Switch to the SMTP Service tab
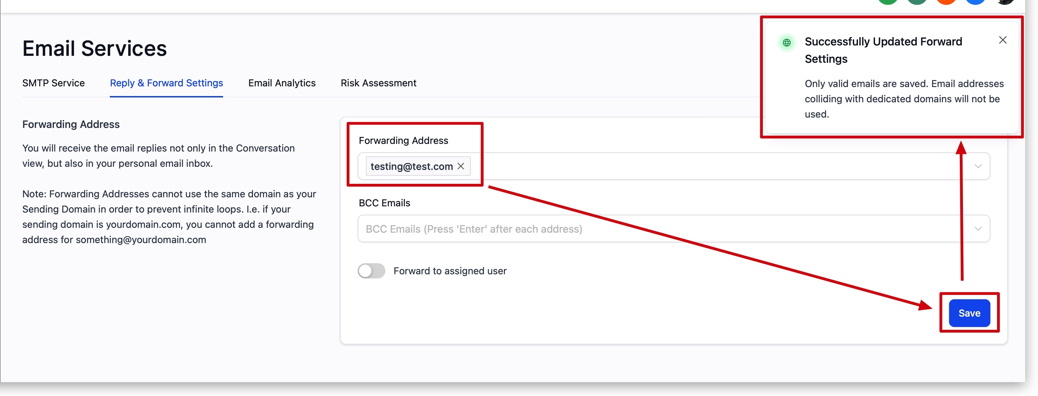Viewport: 1038px width, 396px height. pos(53,83)
